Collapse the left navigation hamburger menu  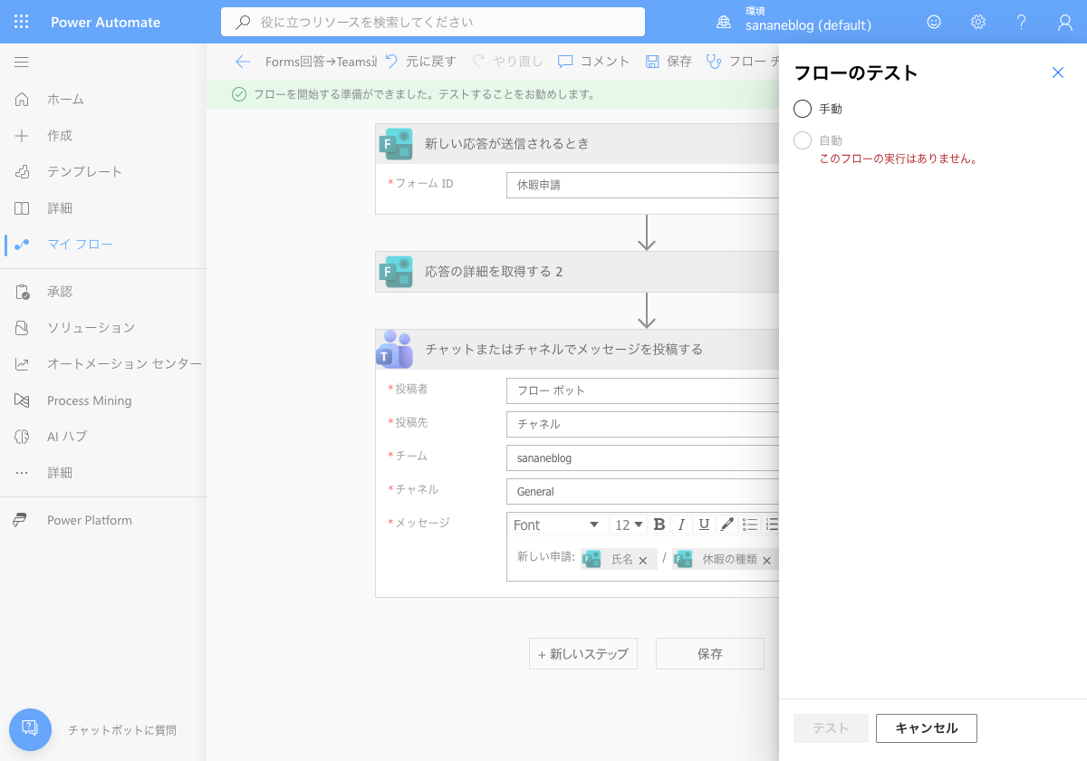(22, 62)
